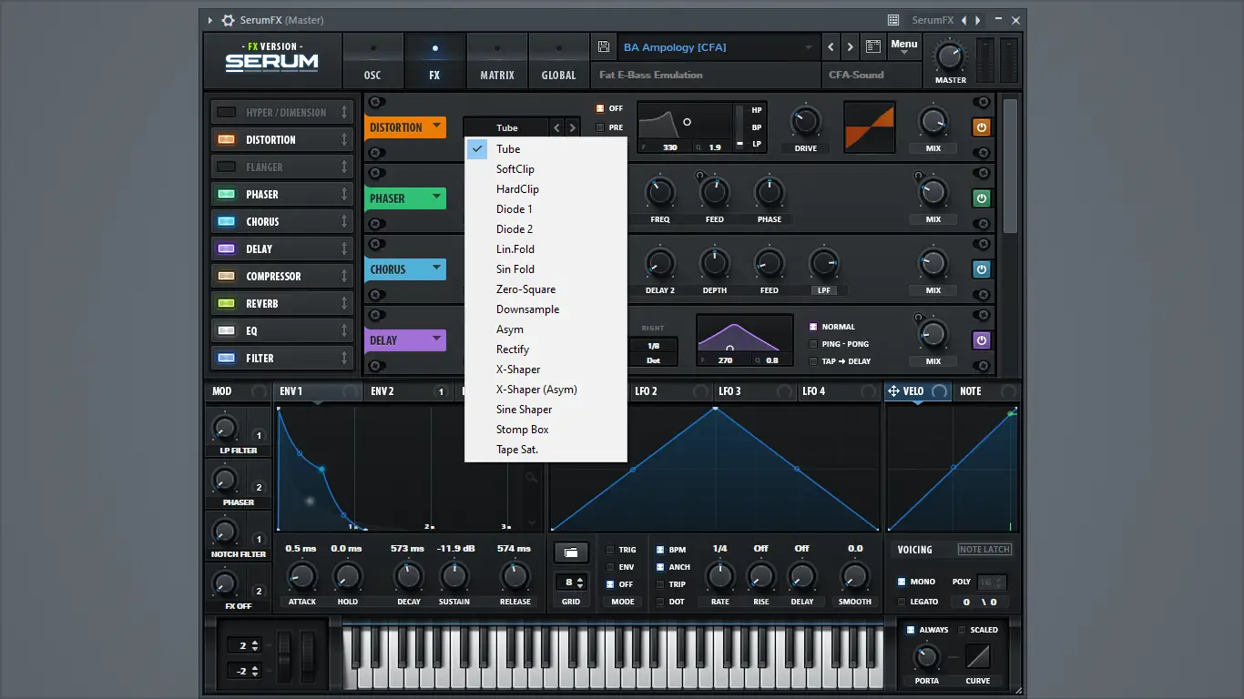Click the magnifier icon in the envelope display

532,477
